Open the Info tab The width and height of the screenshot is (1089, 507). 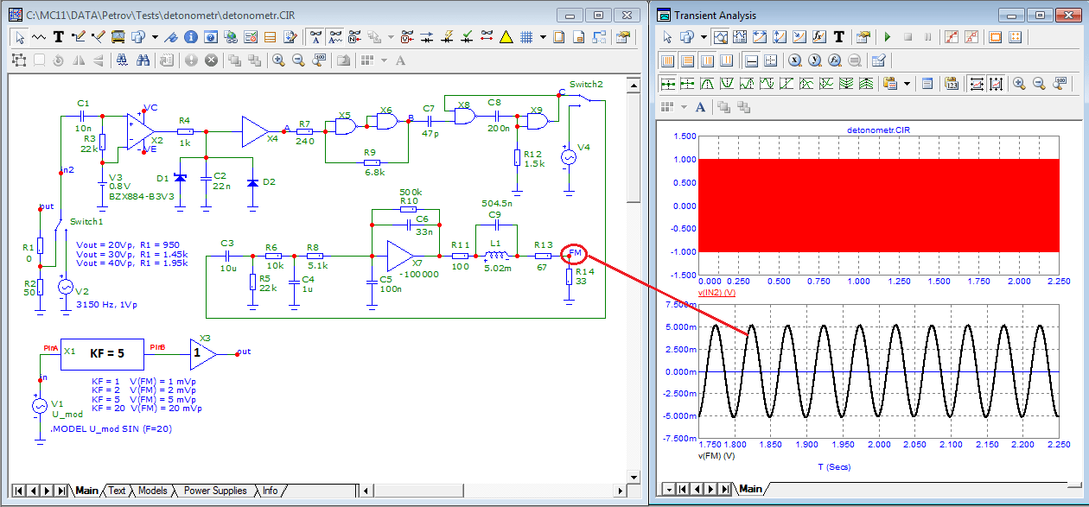click(271, 491)
